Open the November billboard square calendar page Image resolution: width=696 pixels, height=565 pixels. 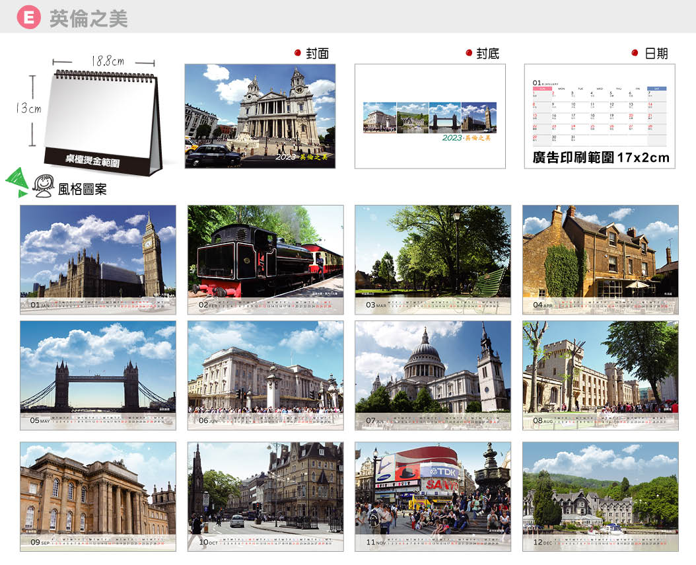coord(433,496)
